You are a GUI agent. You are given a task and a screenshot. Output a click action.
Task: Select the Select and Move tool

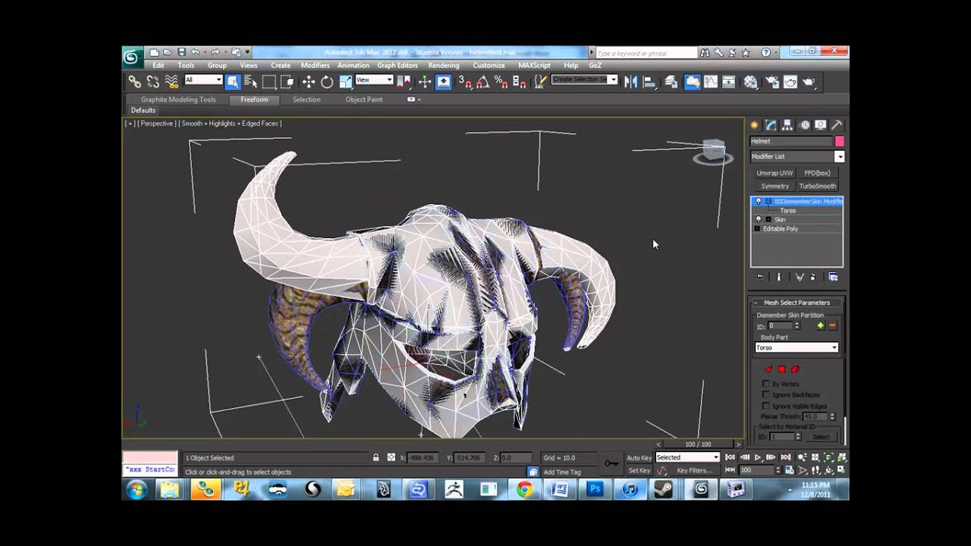coord(309,82)
